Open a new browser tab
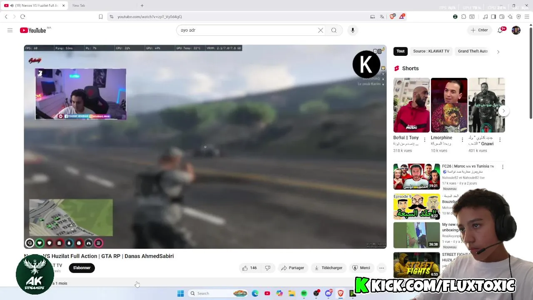Image resolution: width=533 pixels, height=300 pixels. click(x=142, y=5)
